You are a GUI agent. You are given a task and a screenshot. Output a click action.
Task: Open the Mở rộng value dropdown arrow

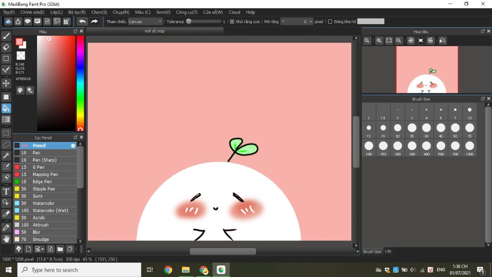pyautogui.click(x=283, y=22)
